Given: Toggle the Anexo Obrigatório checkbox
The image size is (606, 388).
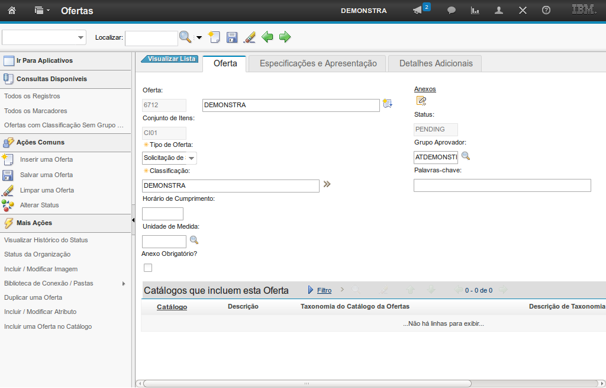Looking at the screenshot, I should click(x=148, y=268).
